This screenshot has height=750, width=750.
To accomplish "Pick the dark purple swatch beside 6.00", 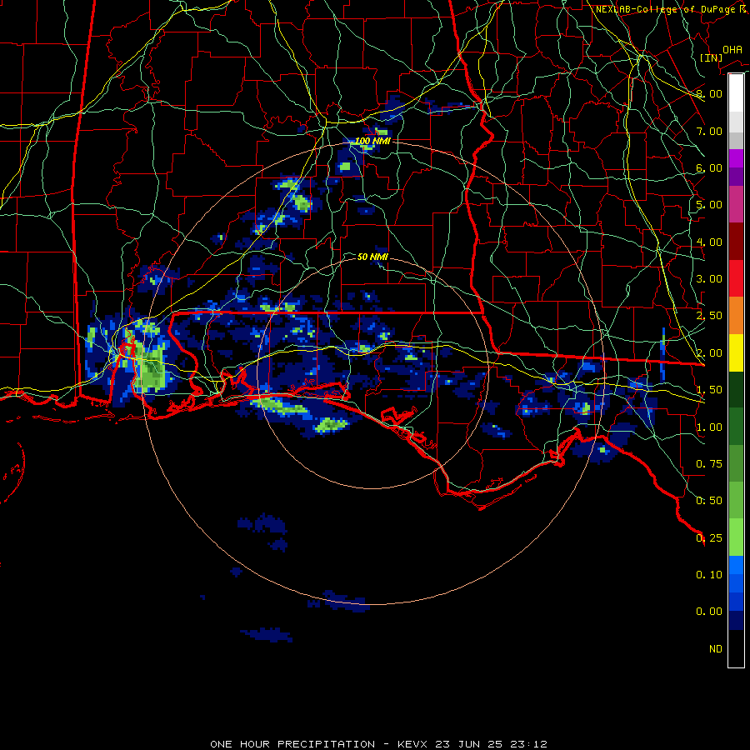I will point(736,177).
